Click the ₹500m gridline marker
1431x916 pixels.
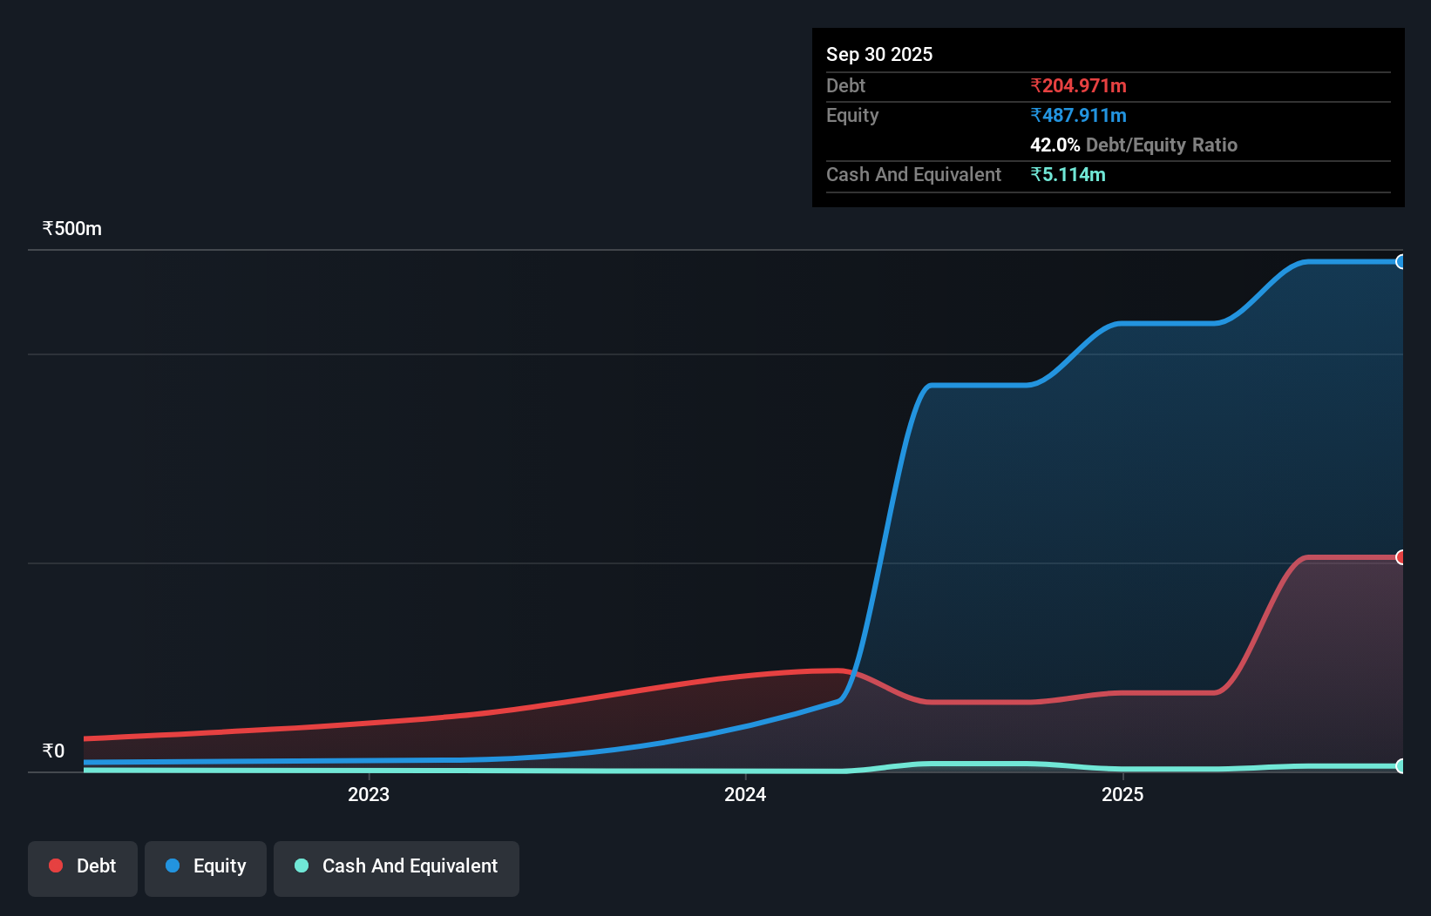pyautogui.click(x=71, y=228)
